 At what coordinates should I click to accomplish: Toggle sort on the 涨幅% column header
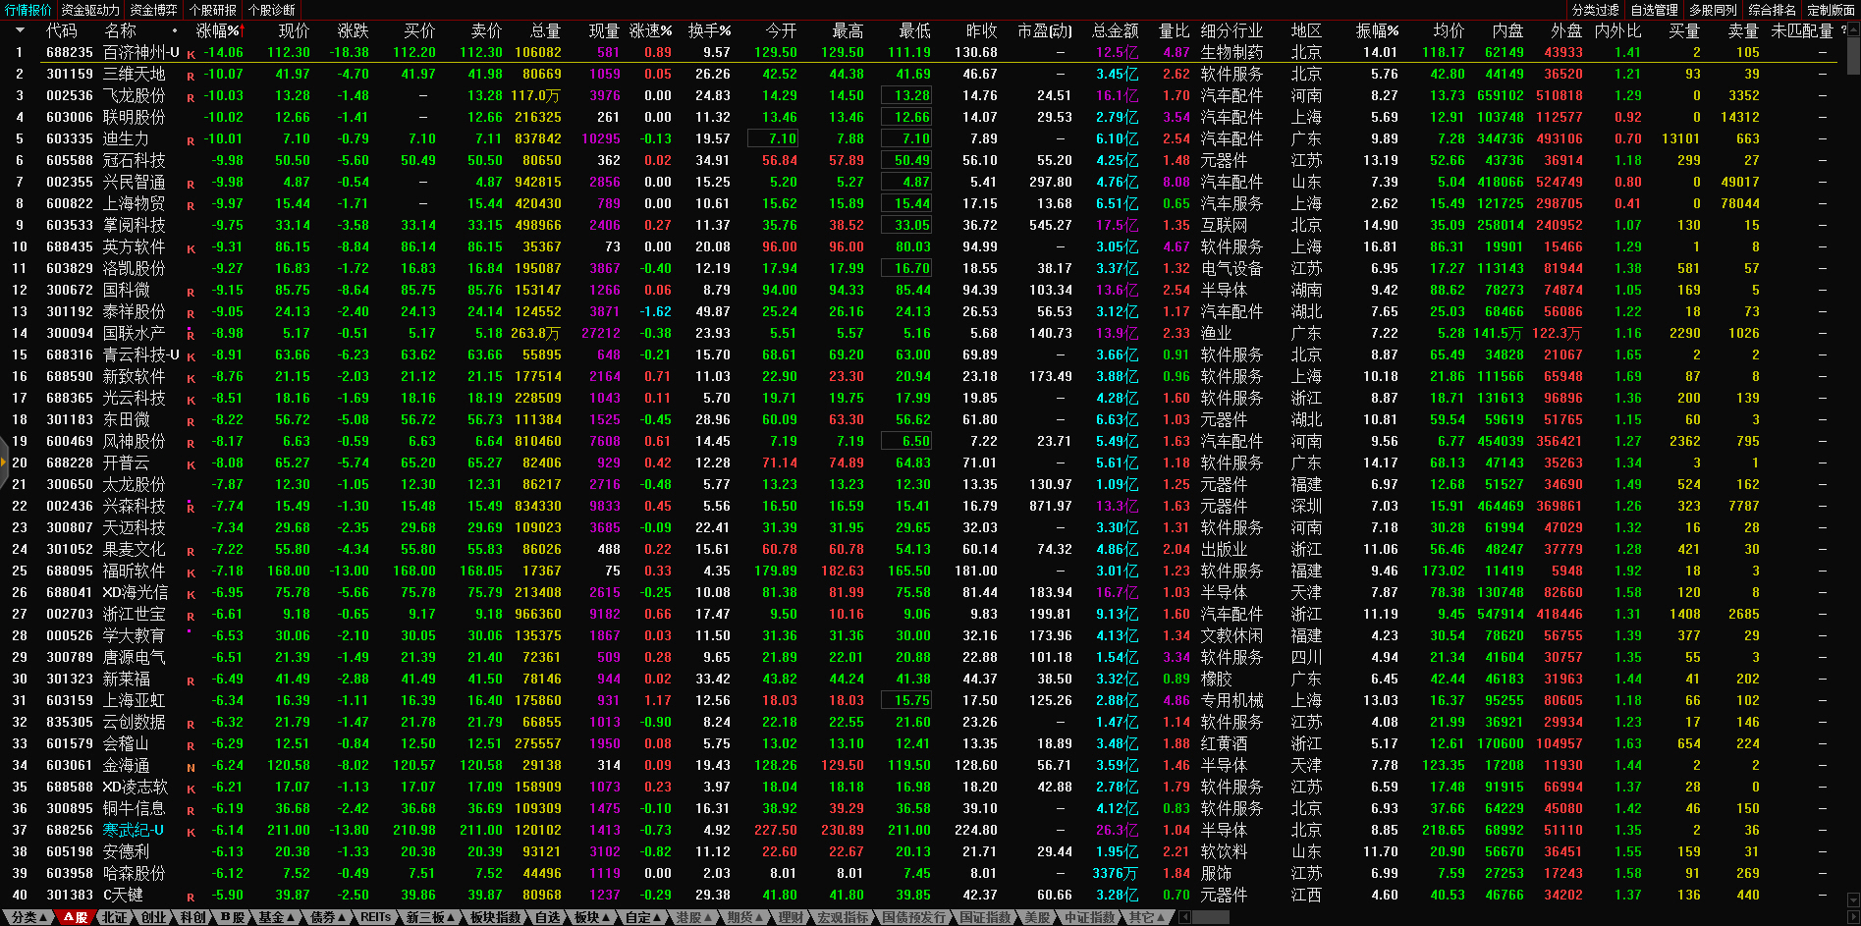(x=218, y=31)
